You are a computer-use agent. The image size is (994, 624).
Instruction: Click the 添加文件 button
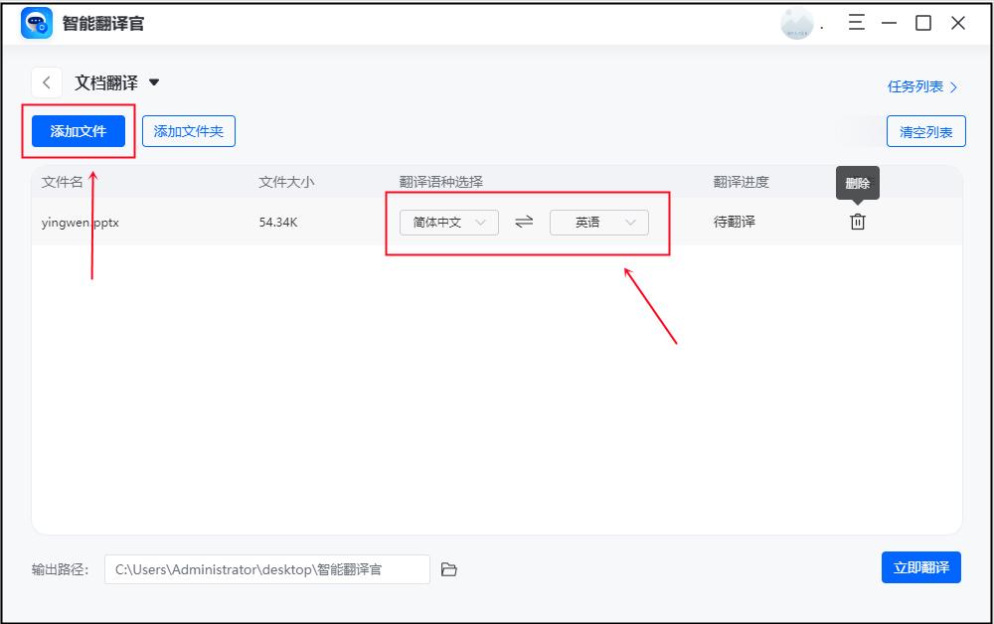[x=78, y=130]
